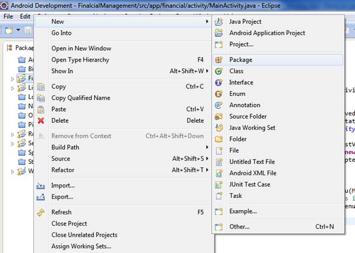Select the Bi closed project folder
355x253 pixels.
click(x=26, y=69)
